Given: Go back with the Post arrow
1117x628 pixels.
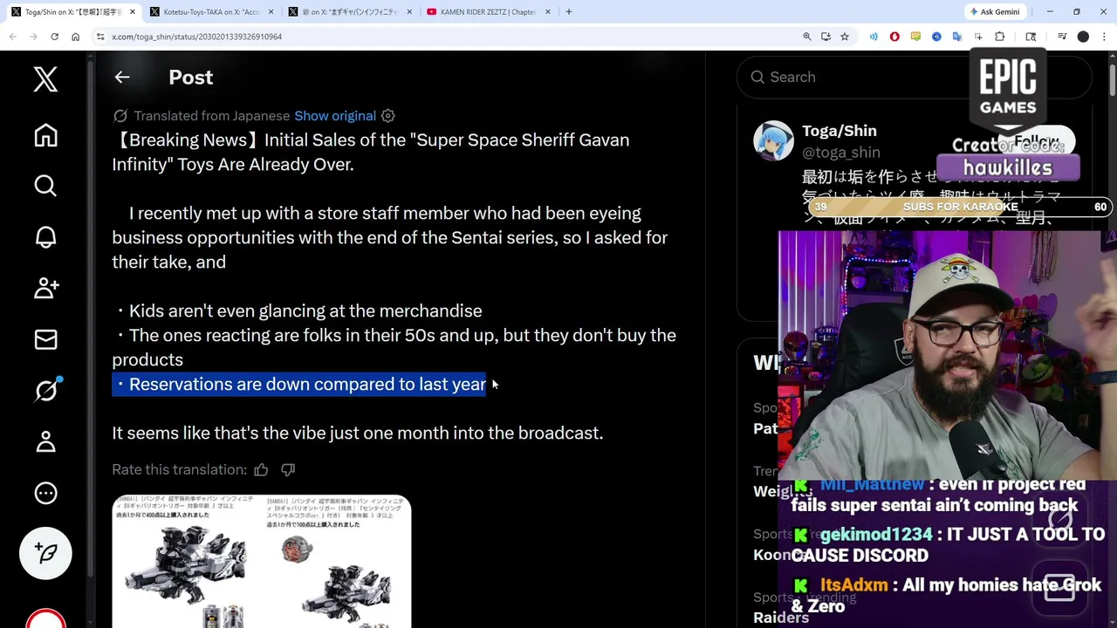Looking at the screenshot, I should tap(122, 77).
